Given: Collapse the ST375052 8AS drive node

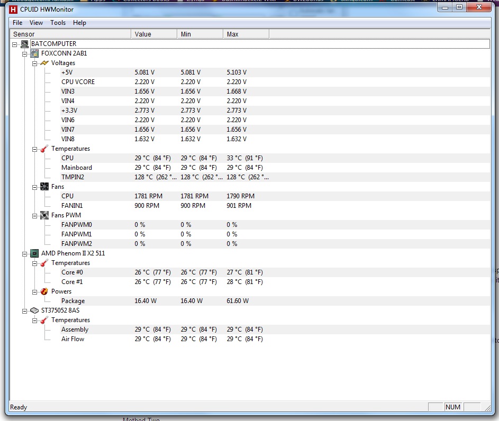Looking at the screenshot, I should 24,311.
